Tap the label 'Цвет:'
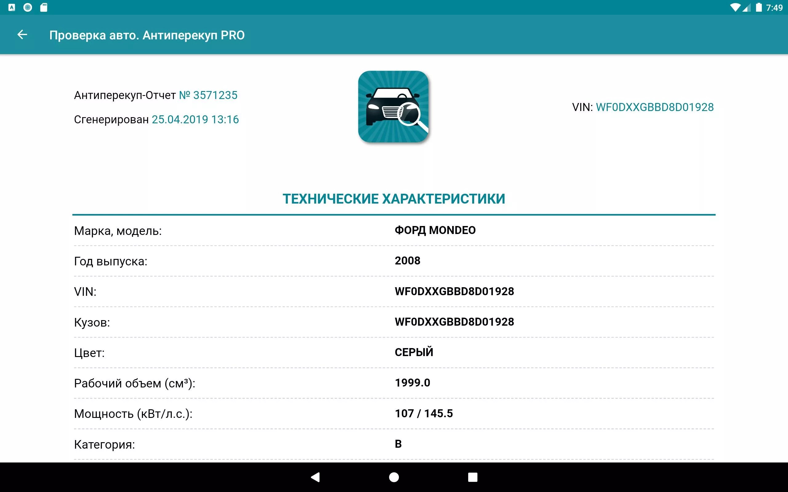788x492 pixels. click(x=89, y=353)
